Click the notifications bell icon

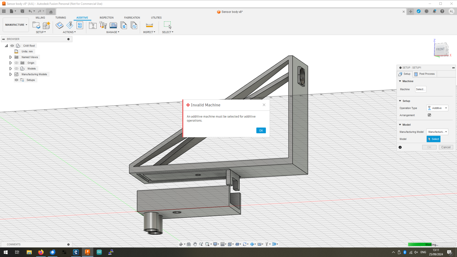[x=434, y=11]
